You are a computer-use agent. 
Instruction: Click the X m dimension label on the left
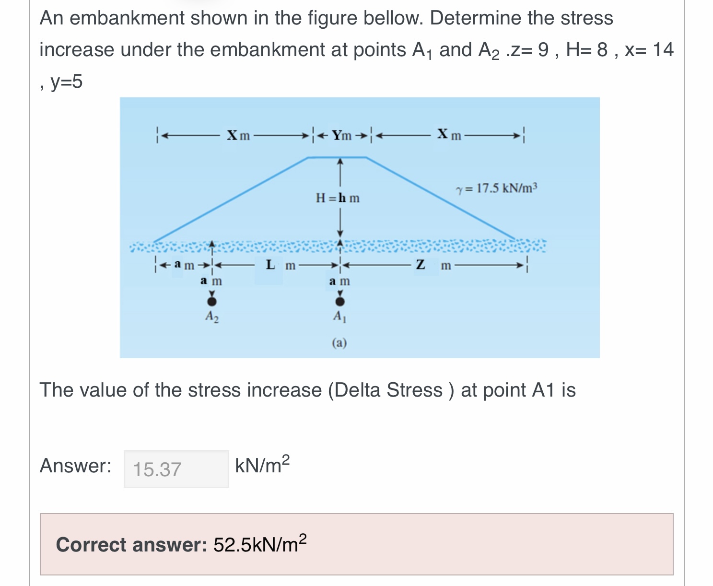click(x=239, y=136)
